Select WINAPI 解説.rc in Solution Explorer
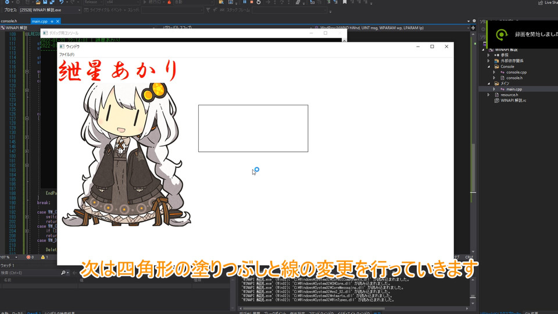The height and width of the screenshot is (314, 558). 513,101
